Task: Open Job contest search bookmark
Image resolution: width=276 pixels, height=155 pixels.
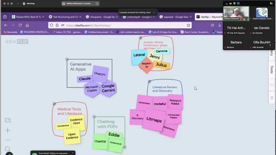Action: tap(131, 32)
